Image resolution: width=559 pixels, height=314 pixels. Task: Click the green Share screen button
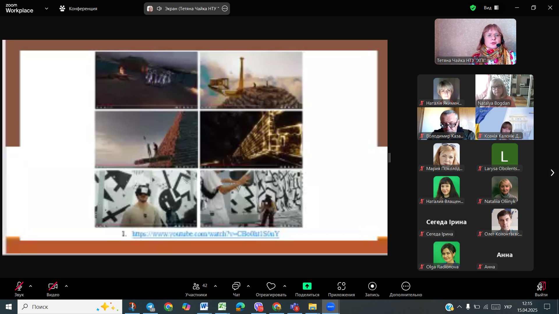pos(307,286)
